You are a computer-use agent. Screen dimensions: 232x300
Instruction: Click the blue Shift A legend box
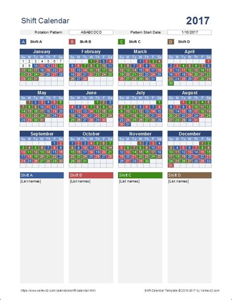click(x=23, y=42)
